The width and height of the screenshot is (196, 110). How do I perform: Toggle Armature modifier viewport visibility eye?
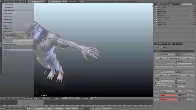[179, 72]
